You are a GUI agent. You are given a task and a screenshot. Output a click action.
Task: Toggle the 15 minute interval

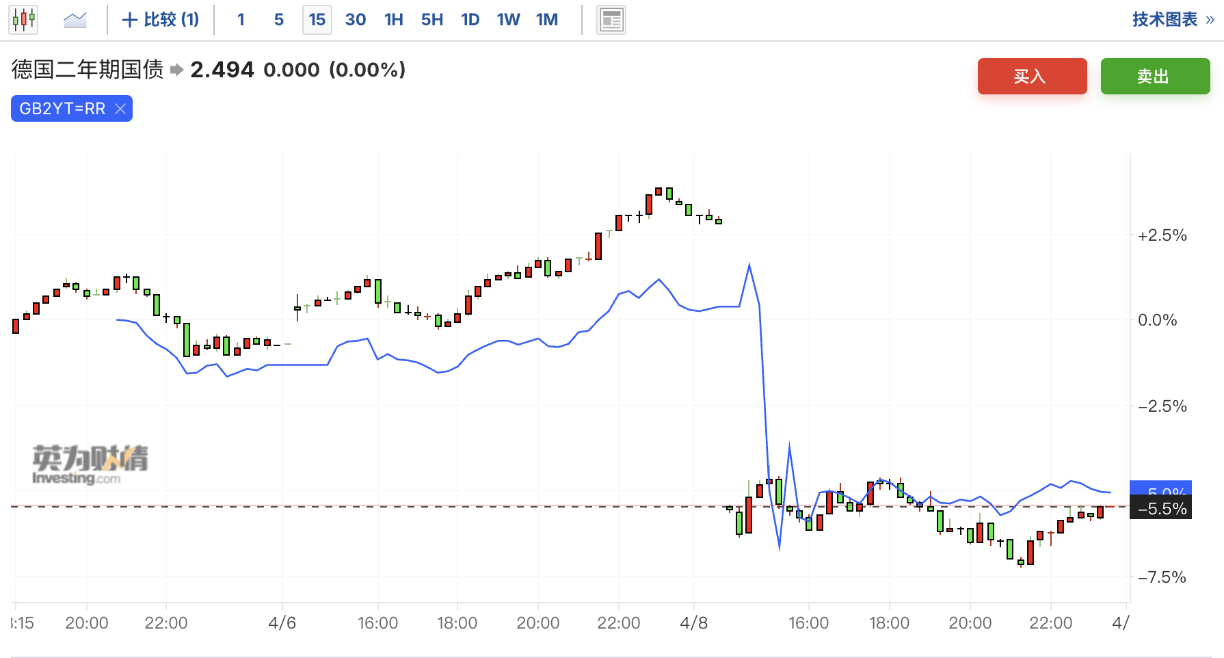(317, 20)
